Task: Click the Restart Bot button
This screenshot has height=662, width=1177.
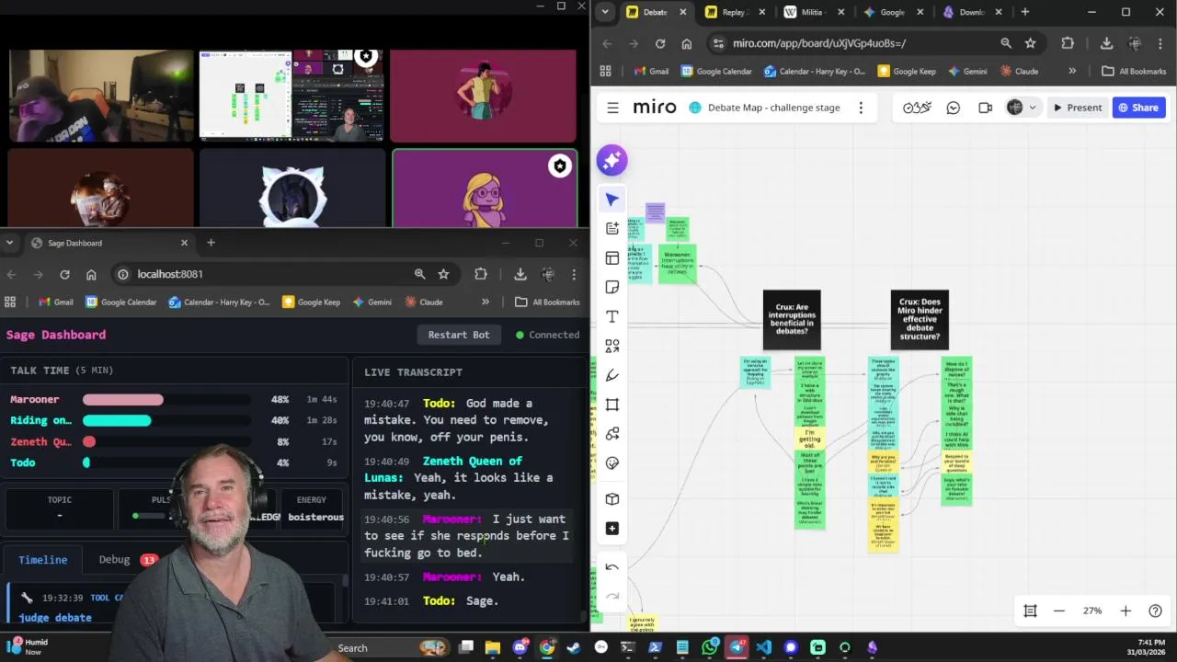Action: (459, 335)
